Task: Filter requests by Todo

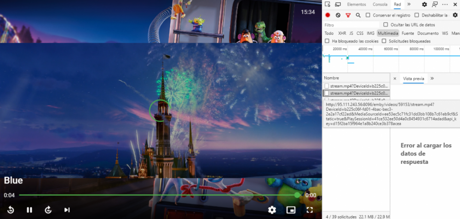Action: click(329, 34)
